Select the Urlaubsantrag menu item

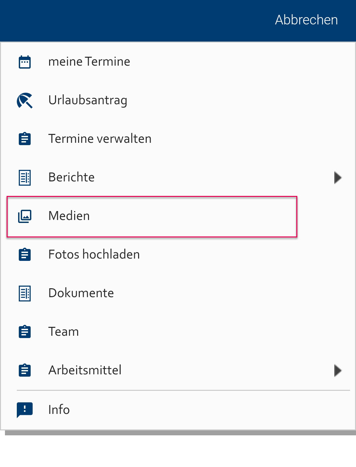coord(178,100)
